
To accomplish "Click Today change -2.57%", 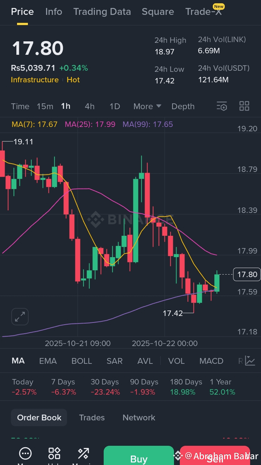I will 24,392.
